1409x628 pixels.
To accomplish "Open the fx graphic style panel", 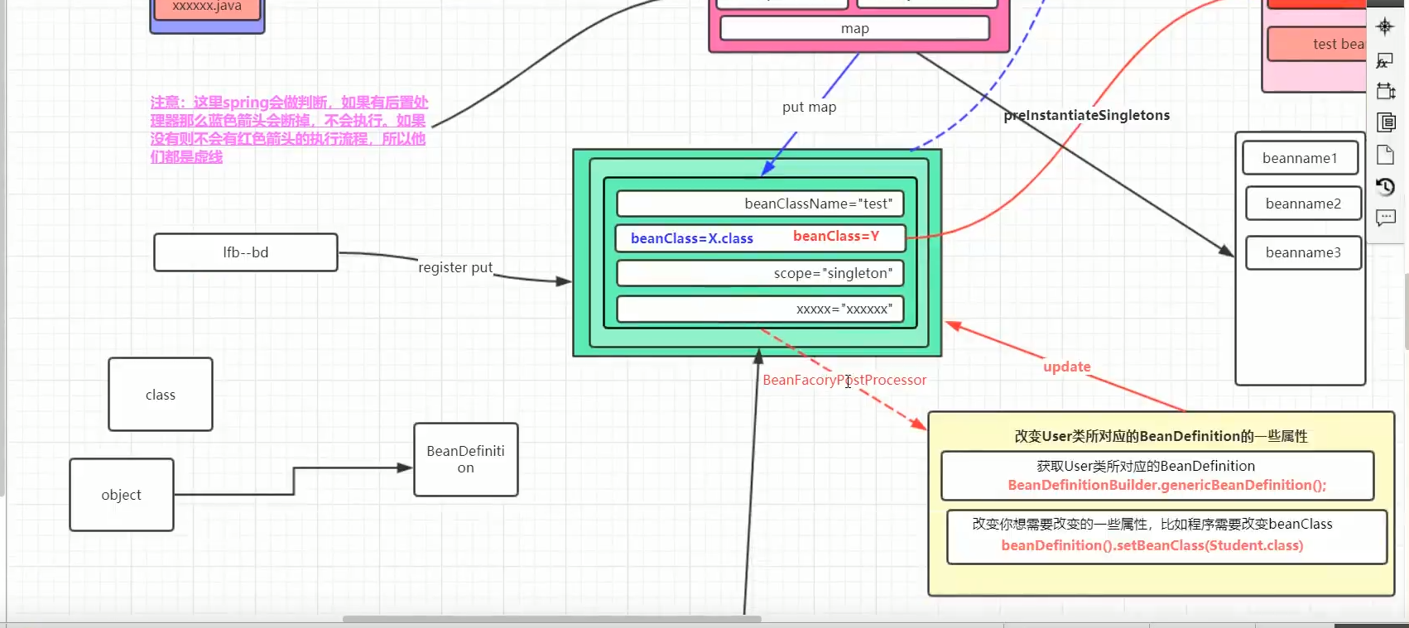I will [x=1385, y=60].
